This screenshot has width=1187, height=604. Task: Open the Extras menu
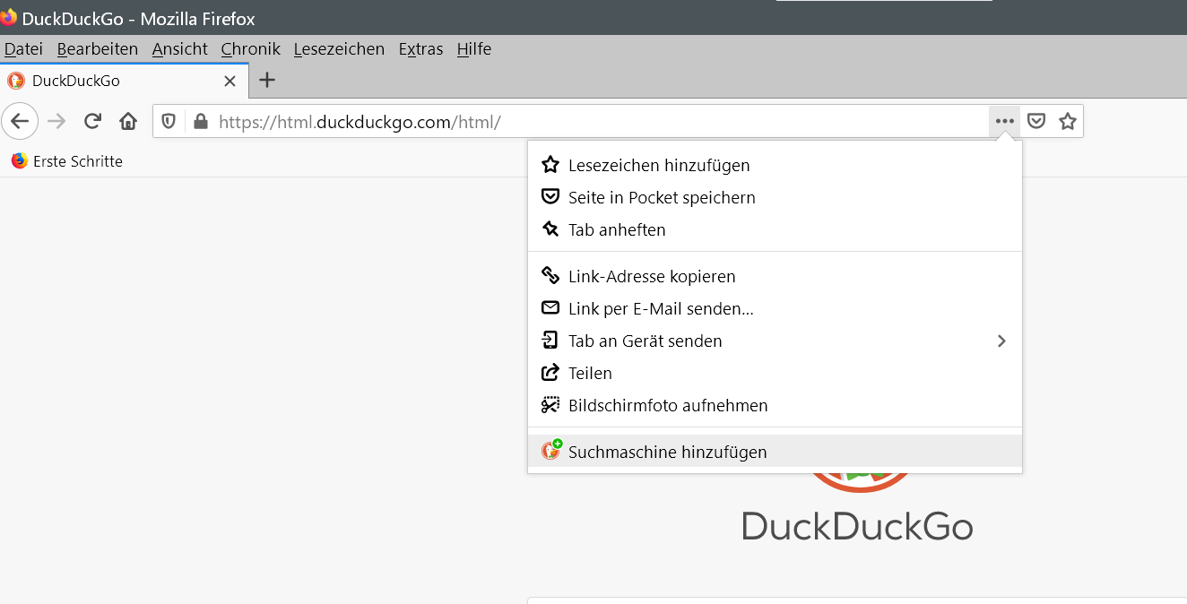click(x=420, y=49)
